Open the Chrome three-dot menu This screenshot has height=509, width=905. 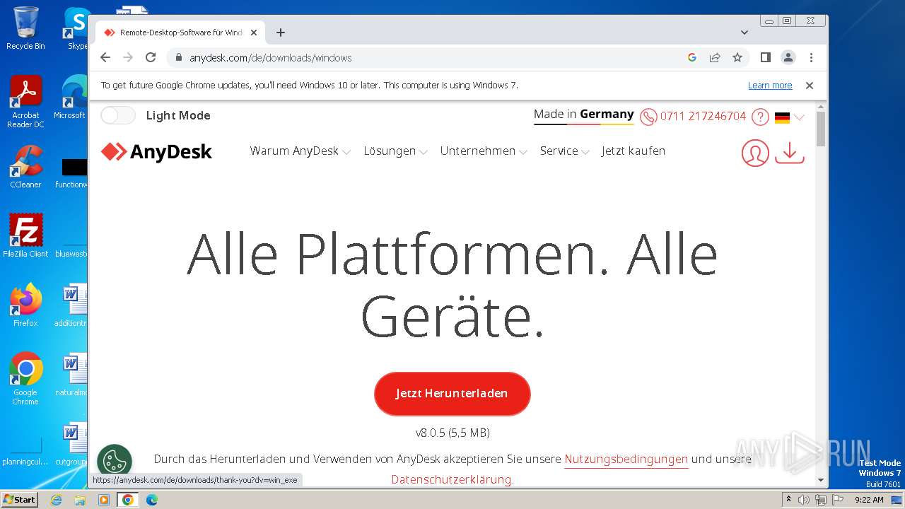tap(811, 58)
